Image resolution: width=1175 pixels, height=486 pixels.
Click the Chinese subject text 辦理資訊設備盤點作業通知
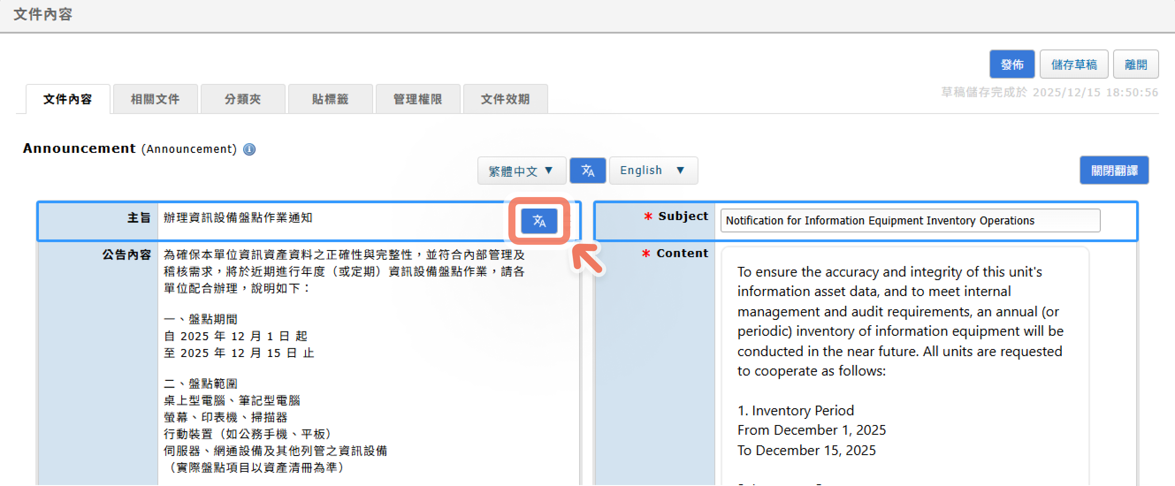(238, 218)
